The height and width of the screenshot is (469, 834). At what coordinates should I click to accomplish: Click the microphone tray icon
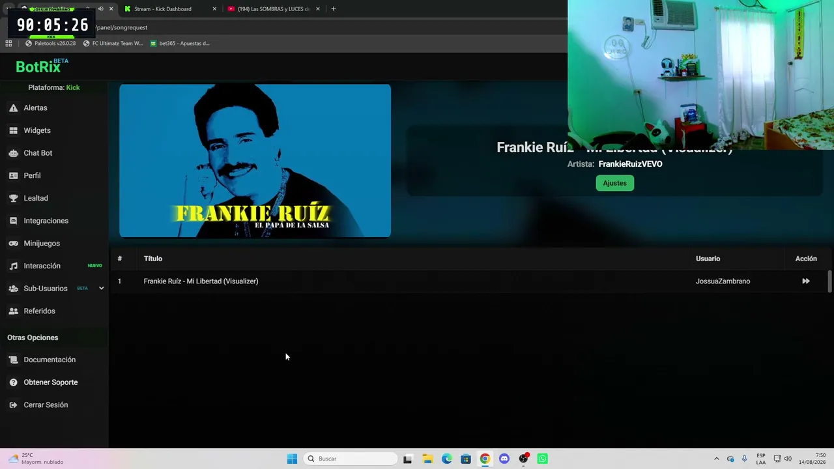[x=745, y=459]
